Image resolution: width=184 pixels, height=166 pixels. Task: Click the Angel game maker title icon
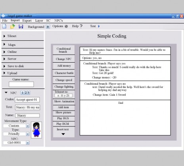click(3, 16)
